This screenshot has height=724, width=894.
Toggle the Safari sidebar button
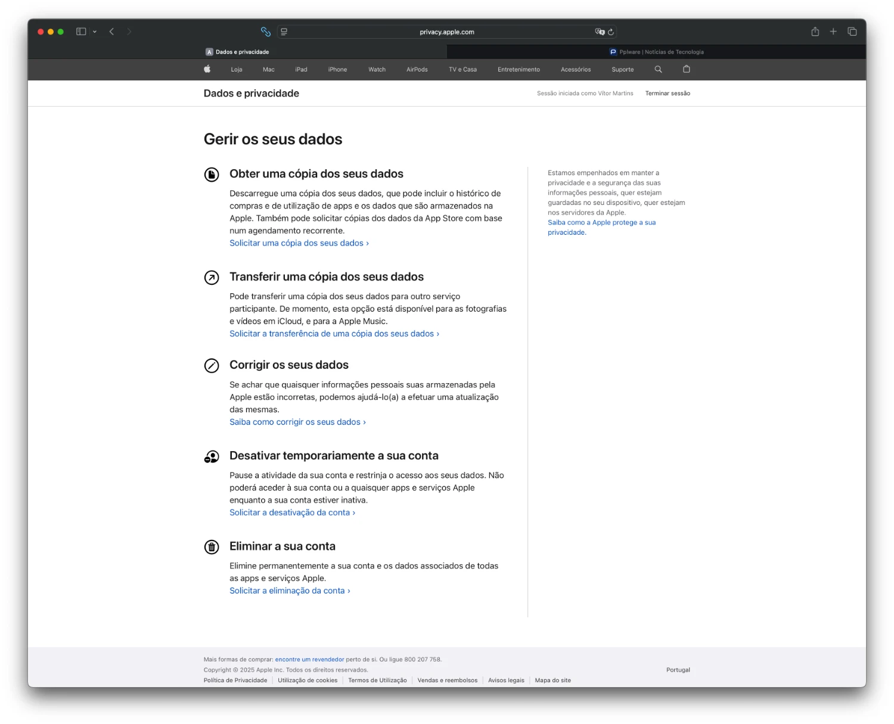pyautogui.click(x=81, y=32)
